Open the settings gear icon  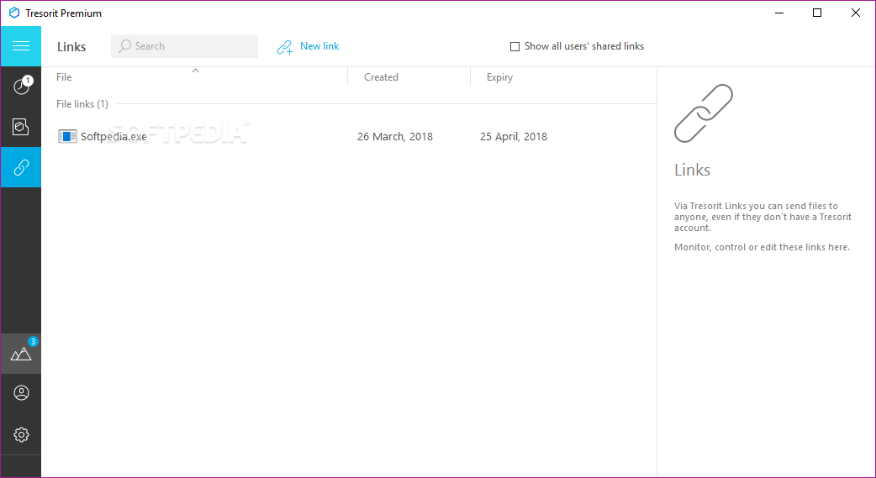[21, 434]
